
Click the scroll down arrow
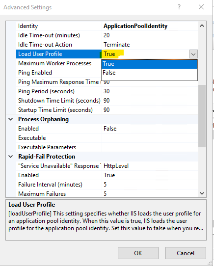[x=202, y=193]
